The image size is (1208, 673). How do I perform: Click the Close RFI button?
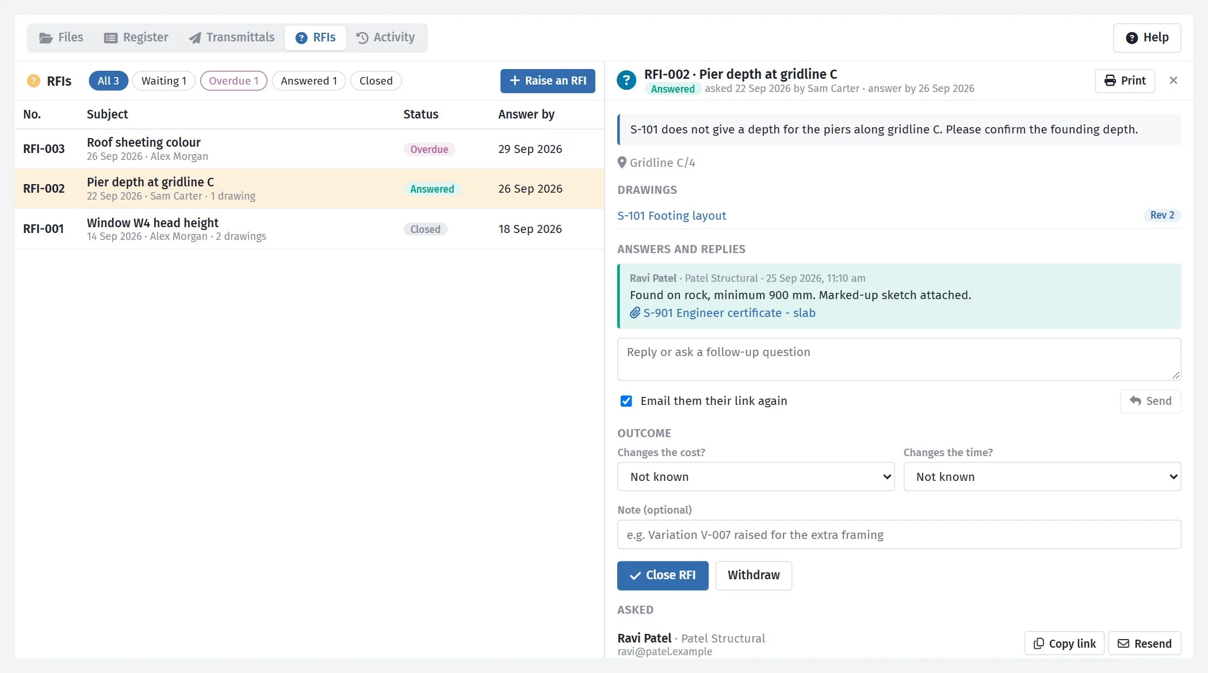(663, 576)
